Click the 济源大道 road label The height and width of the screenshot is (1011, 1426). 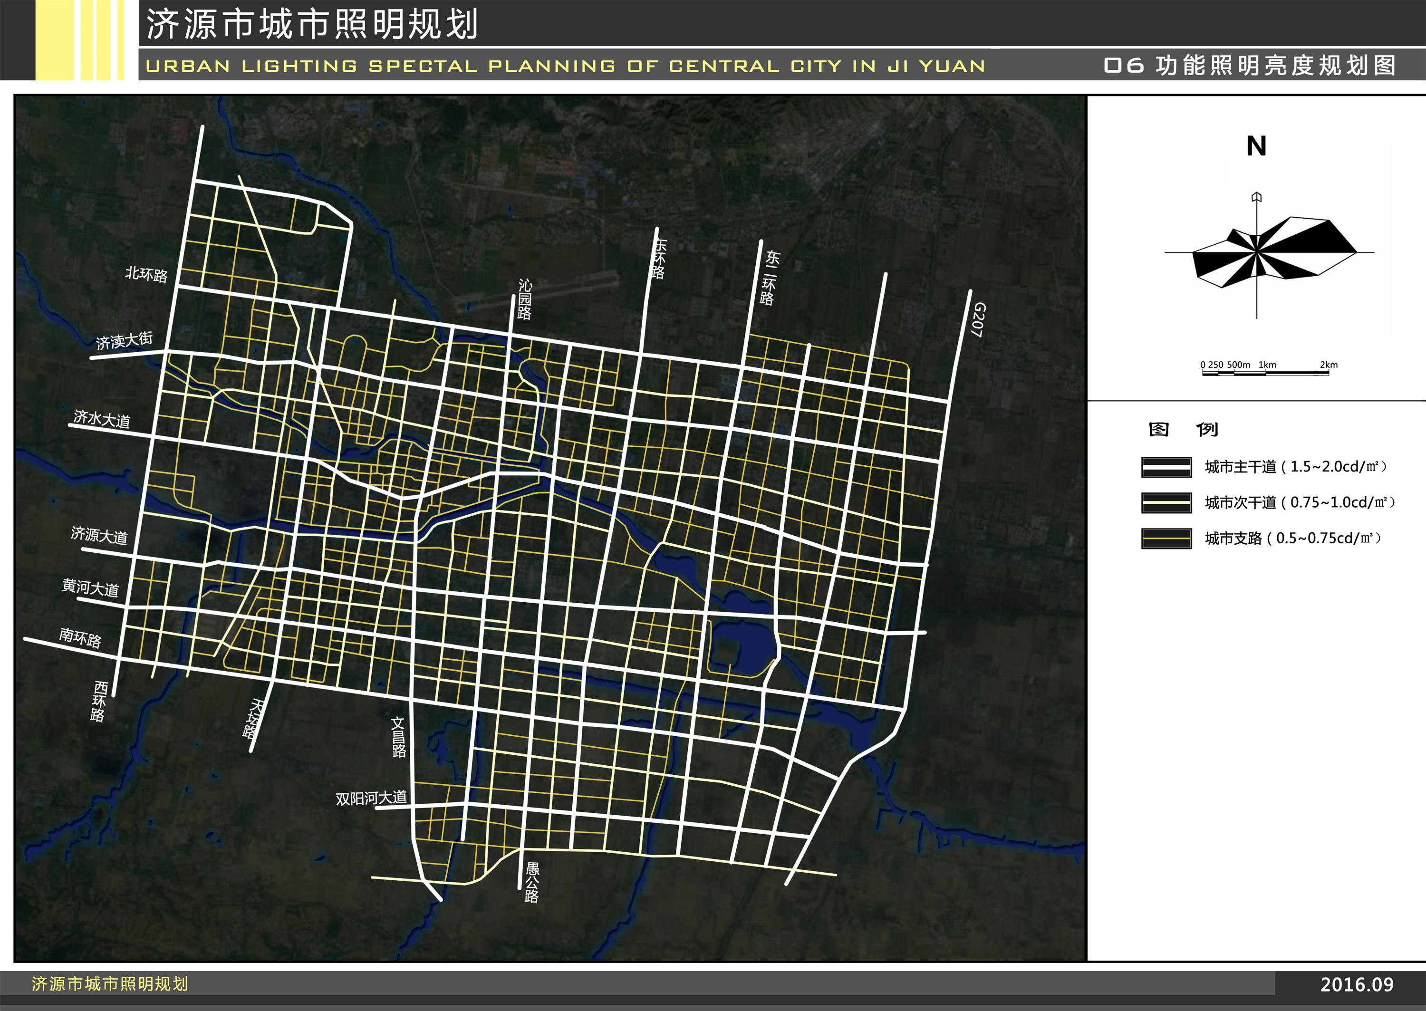tap(99, 535)
